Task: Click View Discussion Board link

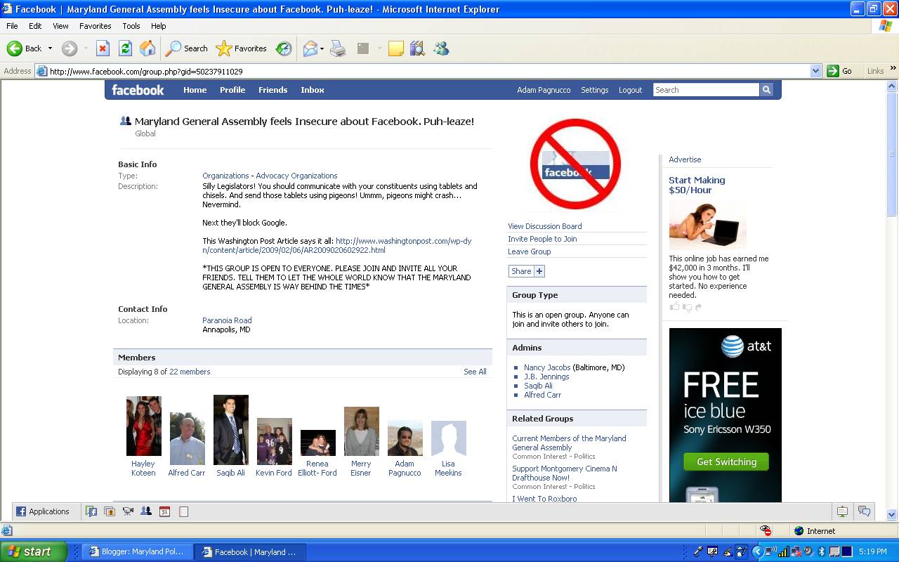Action: pos(545,226)
